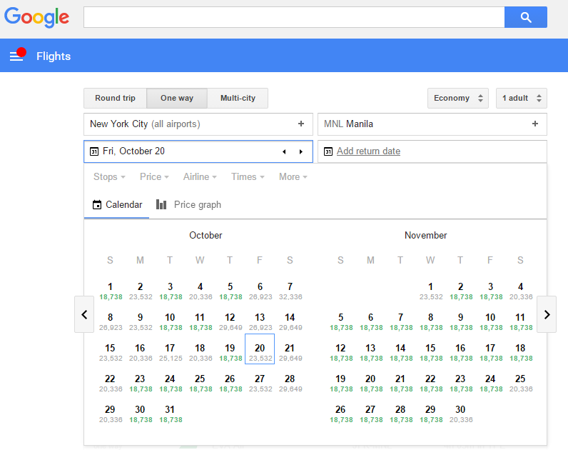Image resolution: width=568 pixels, height=450 pixels.
Task: Open the 1 adult passengers dropdown
Action: click(x=521, y=98)
